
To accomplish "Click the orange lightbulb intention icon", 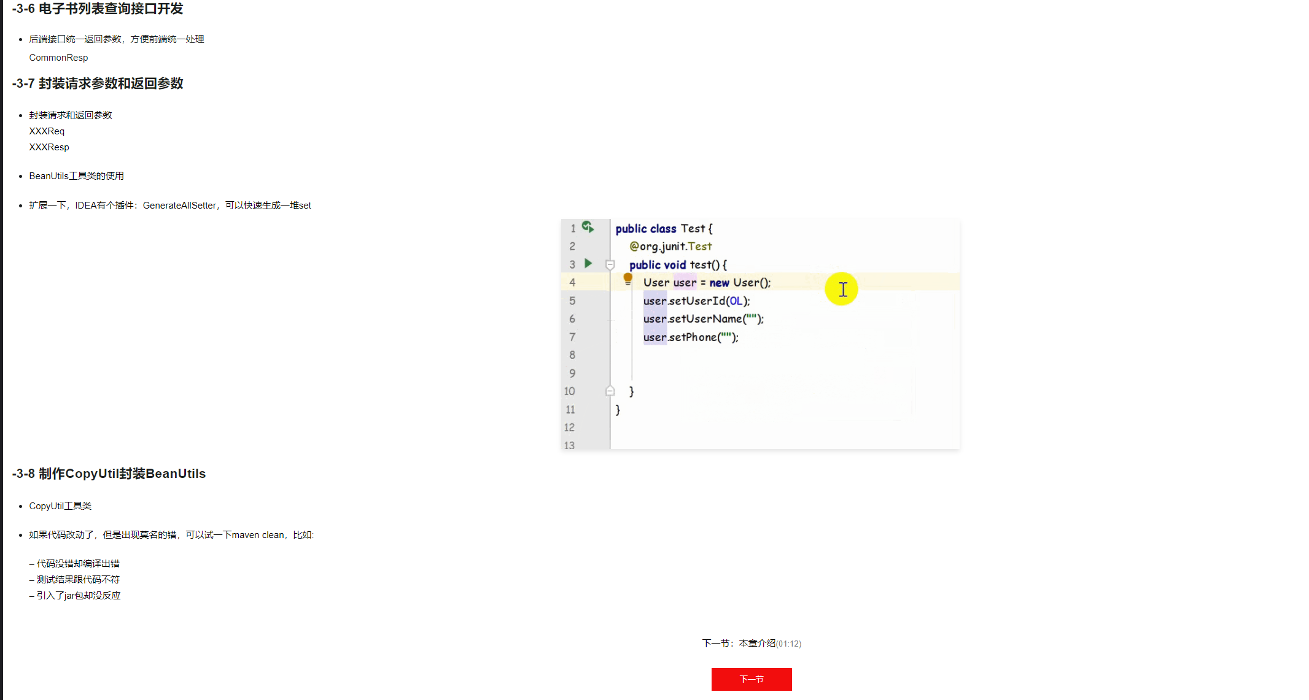I will coord(627,279).
